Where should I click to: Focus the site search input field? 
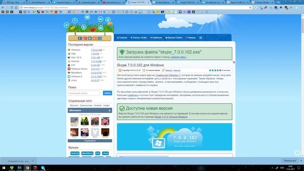[84, 93]
